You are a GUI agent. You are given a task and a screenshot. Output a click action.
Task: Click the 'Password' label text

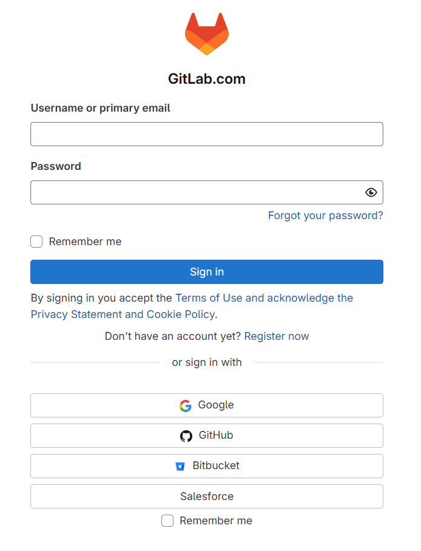click(x=56, y=166)
